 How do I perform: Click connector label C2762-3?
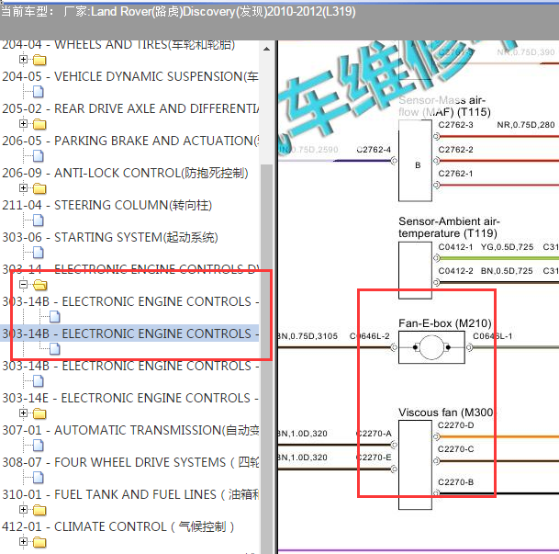coord(455,125)
